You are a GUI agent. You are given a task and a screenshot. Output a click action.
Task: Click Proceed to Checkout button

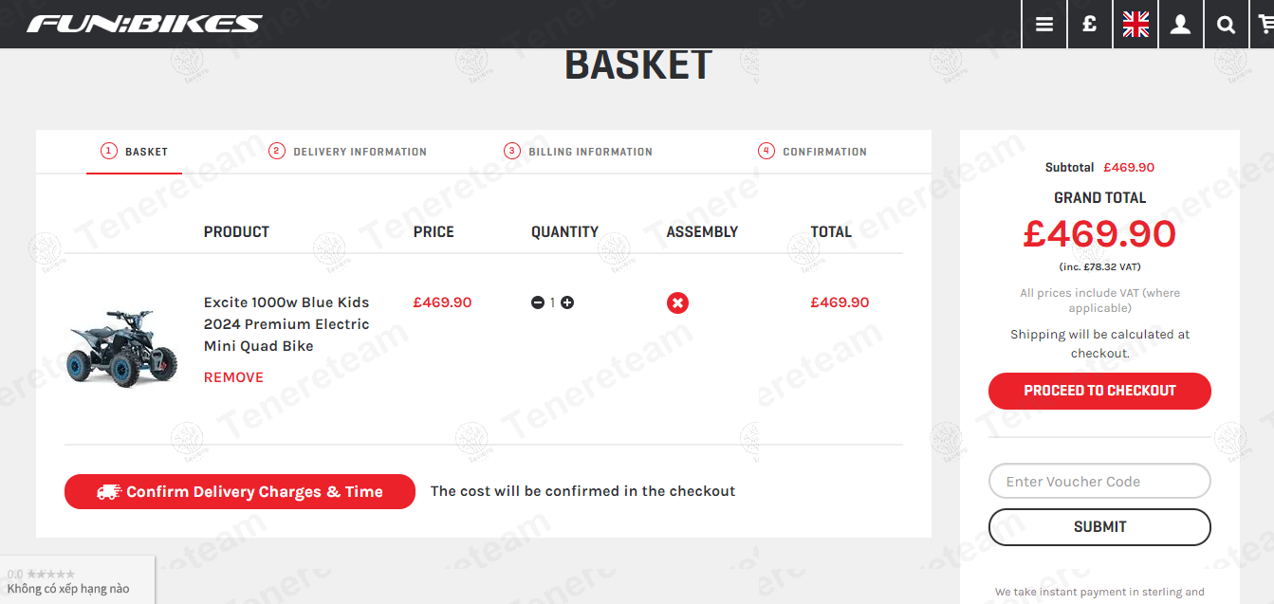pyautogui.click(x=1099, y=391)
